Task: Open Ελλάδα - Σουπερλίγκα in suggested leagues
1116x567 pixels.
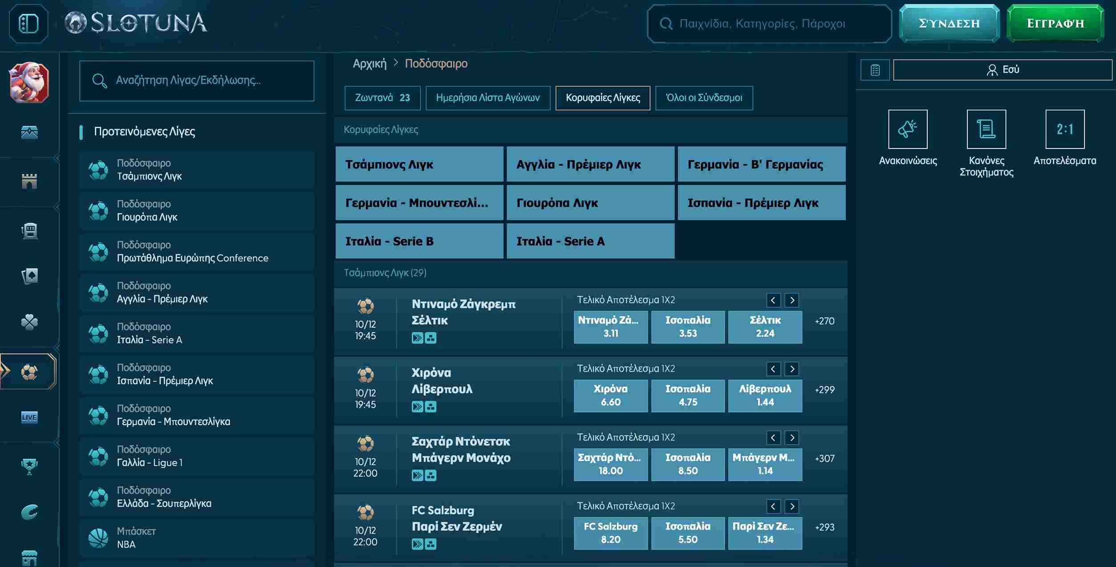Action: click(x=197, y=497)
